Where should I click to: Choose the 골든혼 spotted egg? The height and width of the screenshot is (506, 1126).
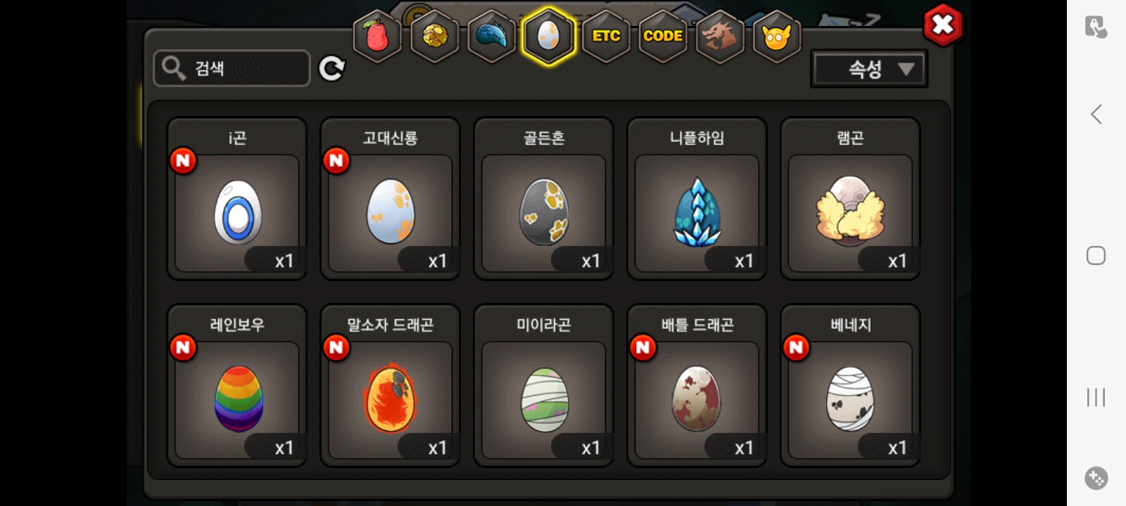544,199
